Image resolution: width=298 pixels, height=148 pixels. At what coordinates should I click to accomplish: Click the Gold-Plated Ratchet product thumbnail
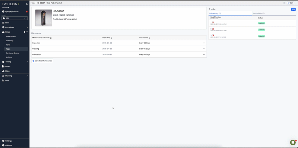(44, 18)
